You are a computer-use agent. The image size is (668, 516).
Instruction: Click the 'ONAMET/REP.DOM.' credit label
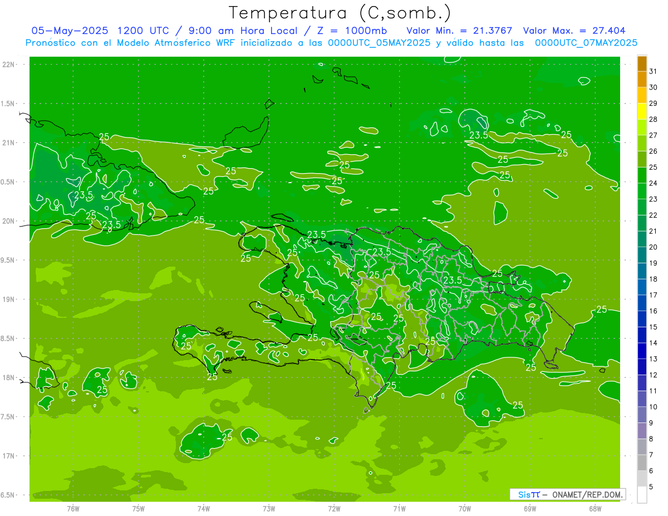[588, 494]
